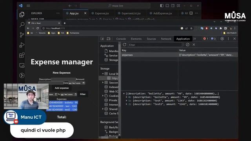The image size is (251, 141).
Task: Focus the Description input field
Action: click(x=64, y=79)
